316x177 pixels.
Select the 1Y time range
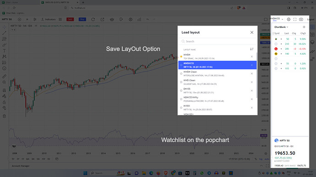(23, 159)
